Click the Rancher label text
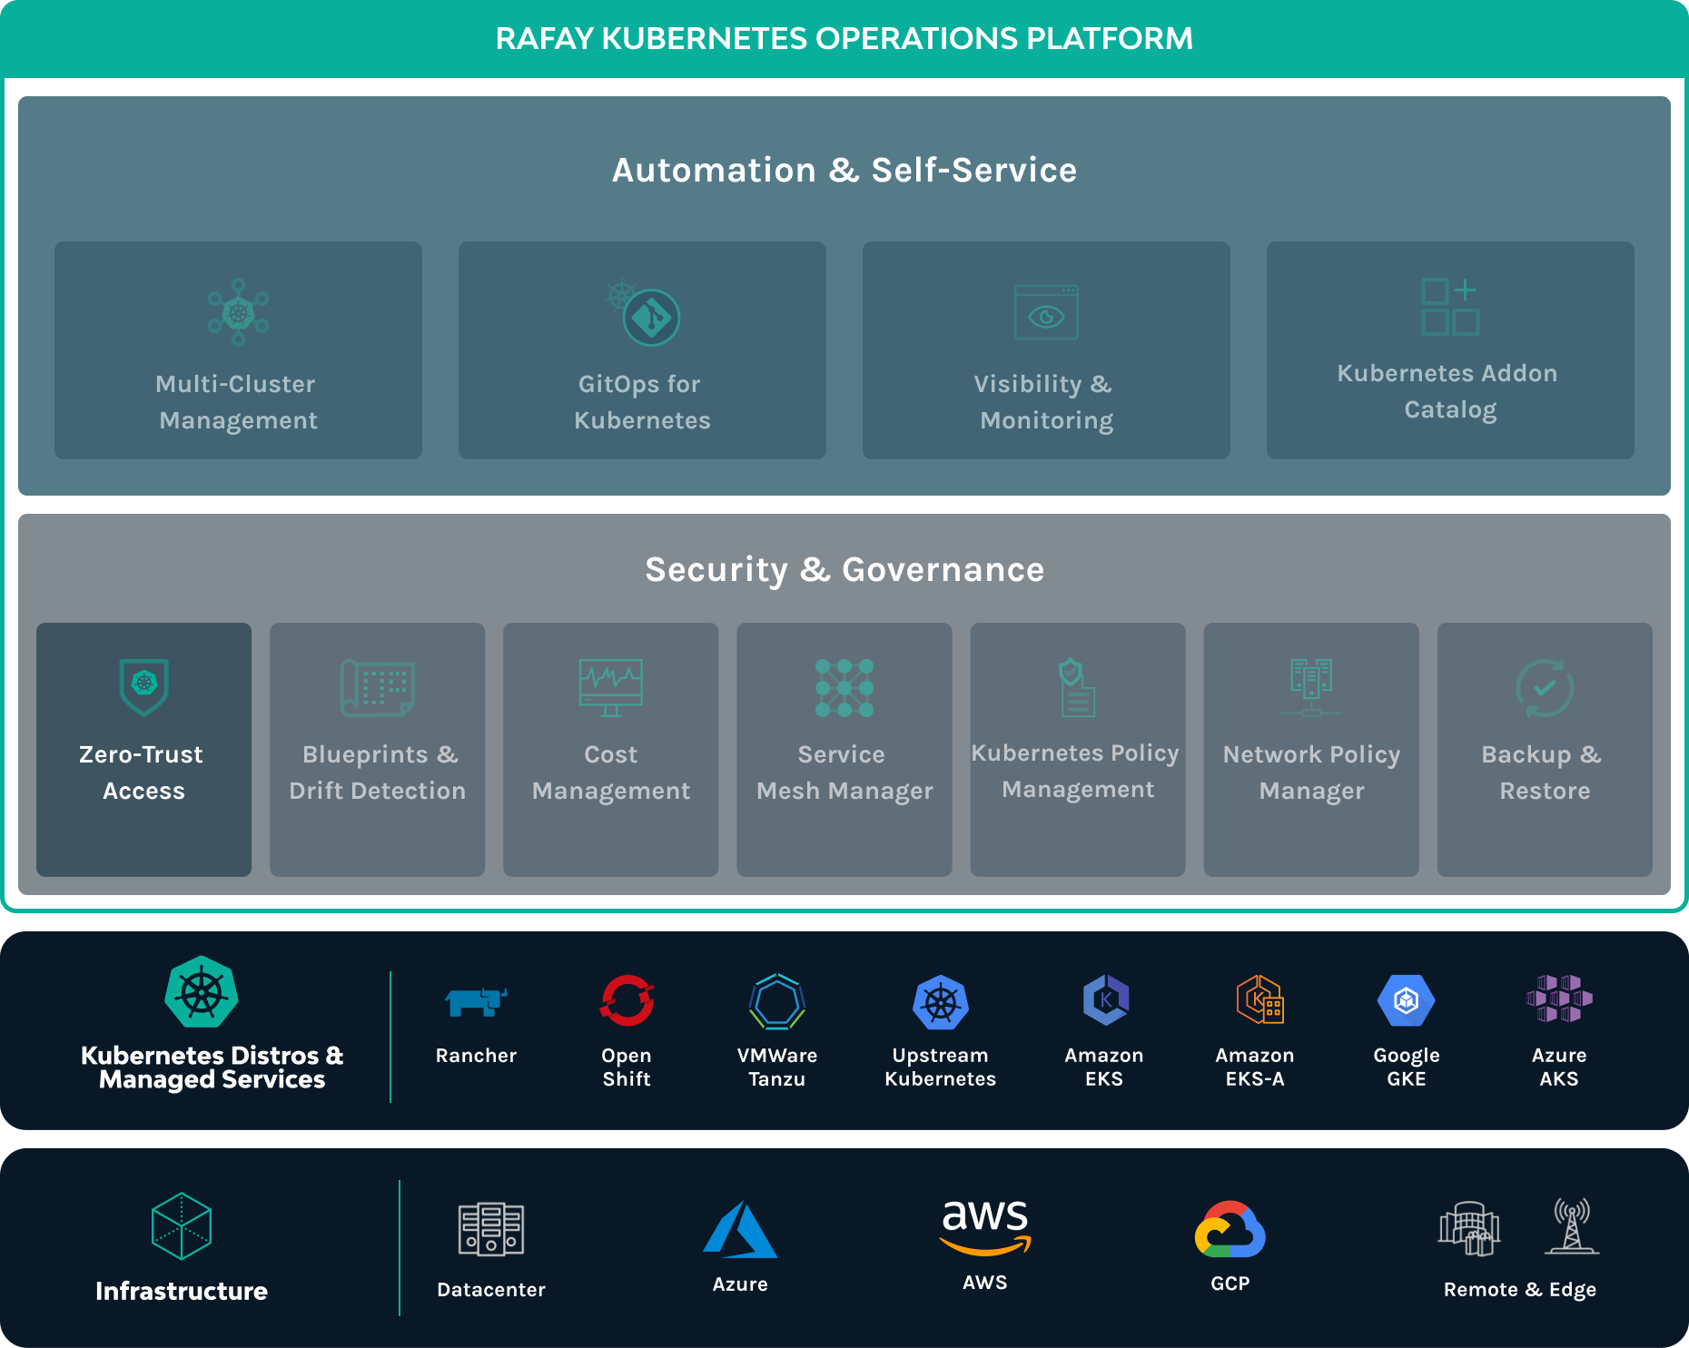 pos(476,1056)
